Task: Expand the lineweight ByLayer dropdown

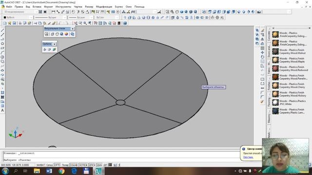Action: click(92, 17)
